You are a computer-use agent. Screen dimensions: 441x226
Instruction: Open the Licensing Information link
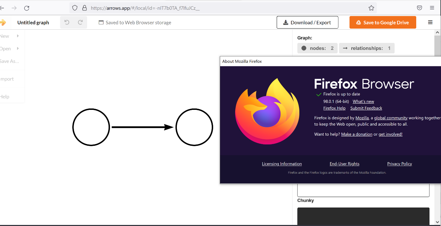(282, 164)
